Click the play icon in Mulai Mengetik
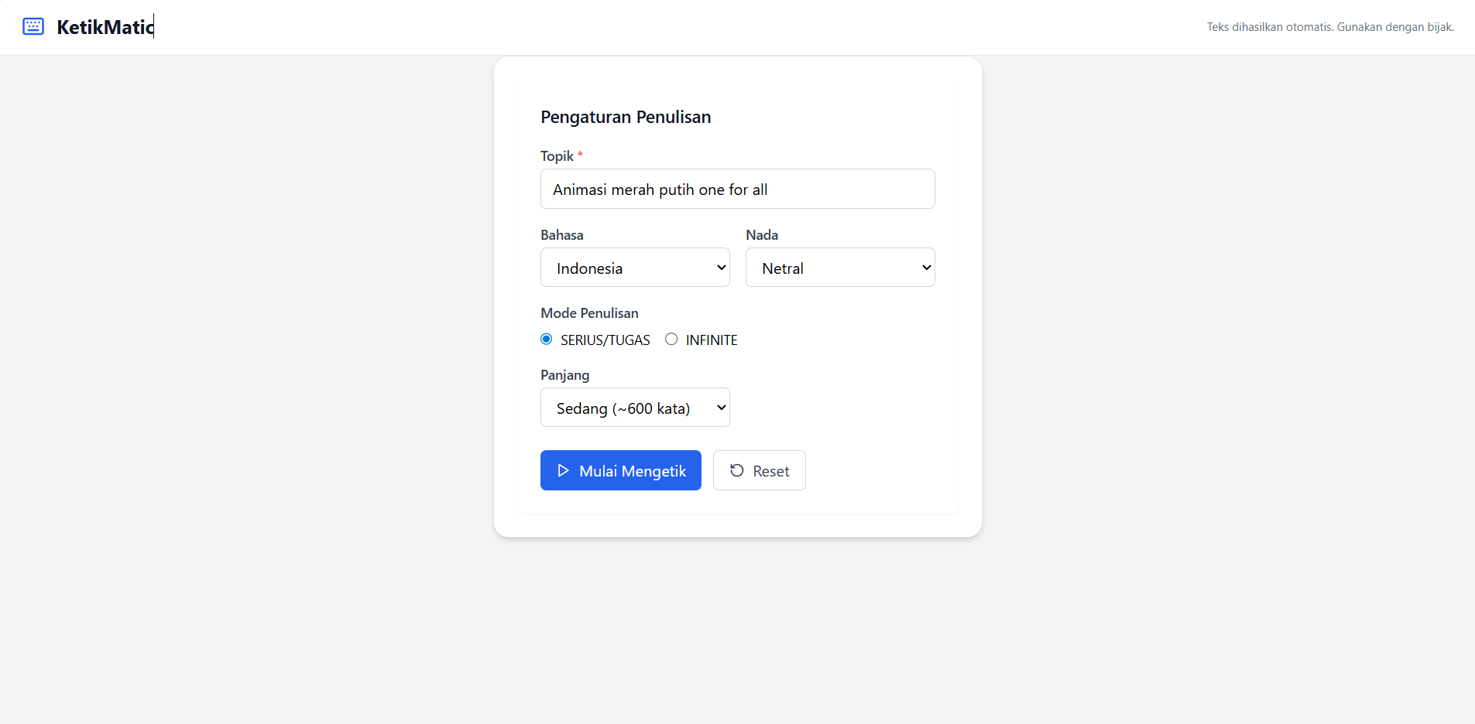 pos(563,470)
